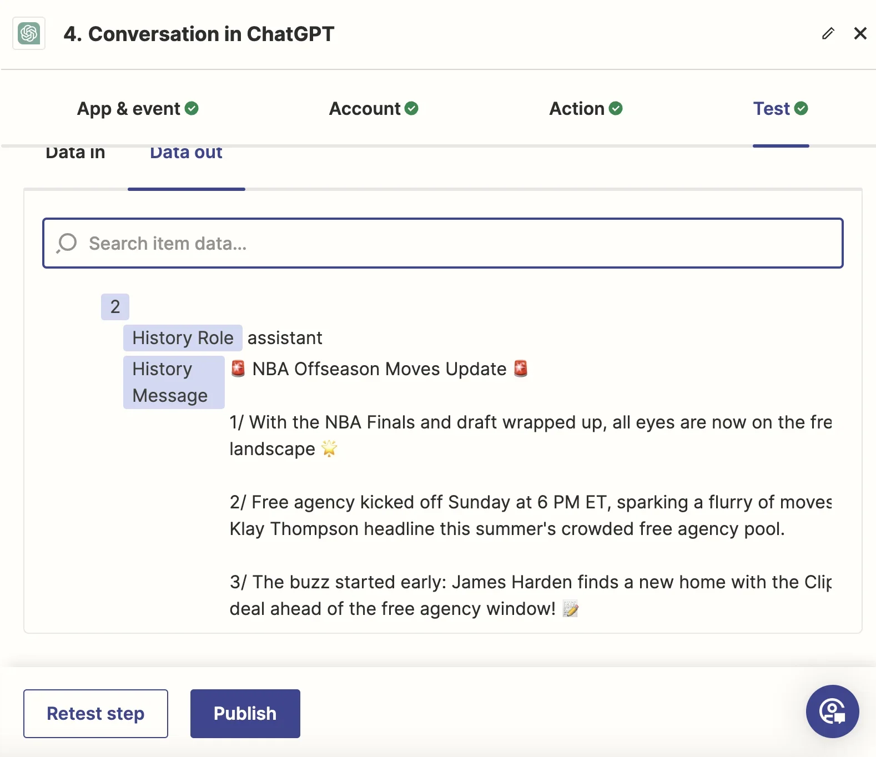Switch to the Account tab
876x757 pixels.
coord(374,108)
